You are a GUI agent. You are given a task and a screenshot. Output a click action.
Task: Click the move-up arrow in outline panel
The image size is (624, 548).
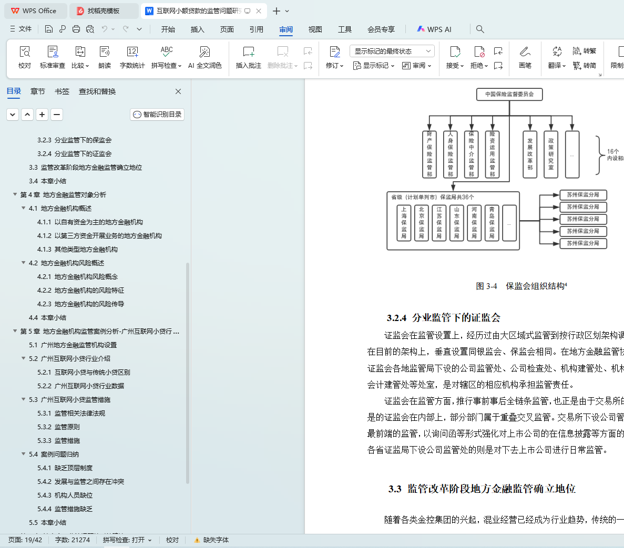27,115
